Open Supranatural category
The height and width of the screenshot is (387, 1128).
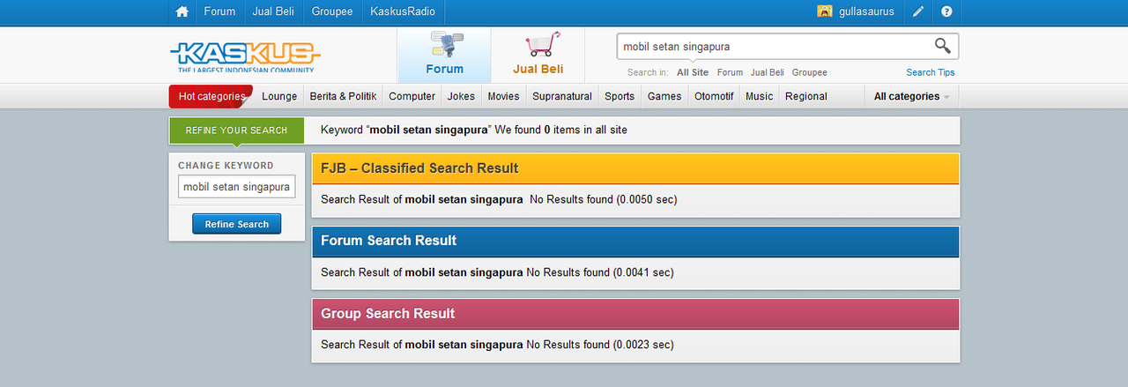click(562, 96)
